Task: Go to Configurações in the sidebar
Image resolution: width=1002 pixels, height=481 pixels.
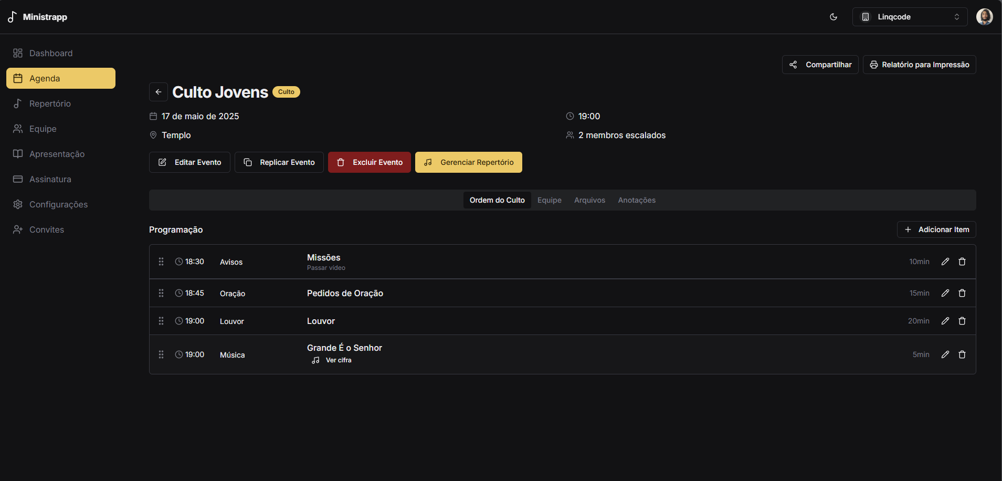Action: [x=58, y=204]
